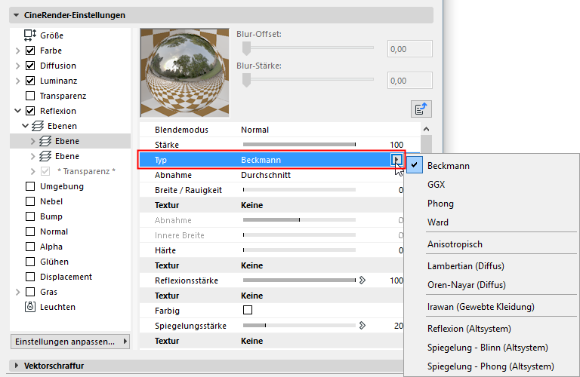Screen dimensions: 580x377
Task: Check the Farbig option
Action: tap(248, 310)
